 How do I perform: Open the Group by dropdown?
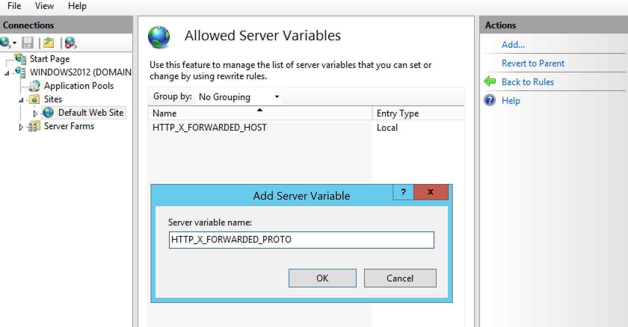click(x=277, y=97)
